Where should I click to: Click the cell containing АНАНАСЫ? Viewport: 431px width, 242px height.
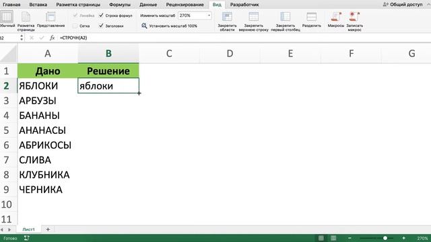(x=48, y=130)
